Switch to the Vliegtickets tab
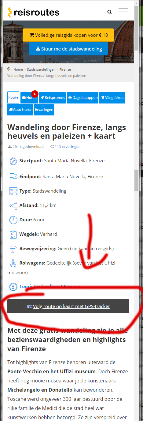143x421 pixels. (x=112, y=98)
